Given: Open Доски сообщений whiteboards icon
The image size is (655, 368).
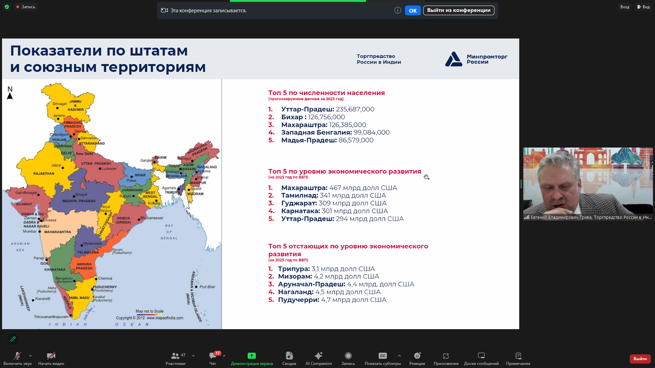Looking at the screenshot, I should 481,356.
